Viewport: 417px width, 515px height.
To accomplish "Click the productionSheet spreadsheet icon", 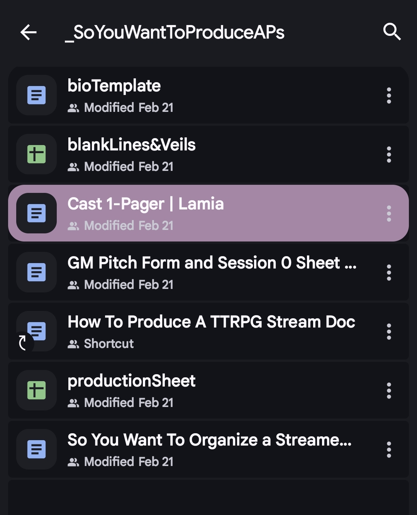I will point(37,390).
